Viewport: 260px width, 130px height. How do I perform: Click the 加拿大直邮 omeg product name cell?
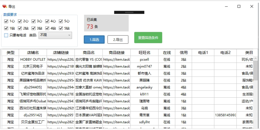(x=88, y=87)
